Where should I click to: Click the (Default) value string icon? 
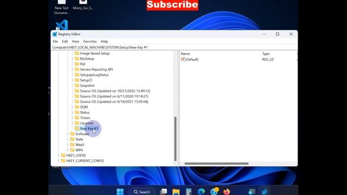point(183,59)
